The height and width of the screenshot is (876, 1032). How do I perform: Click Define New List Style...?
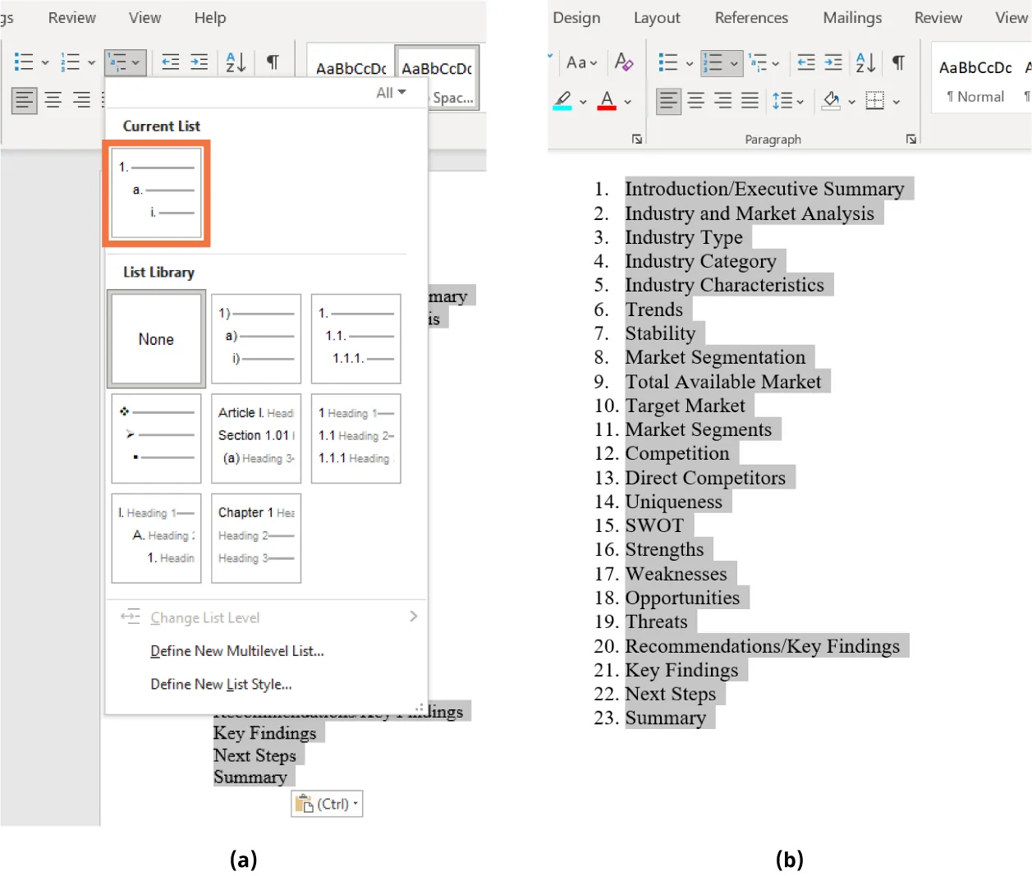pyautogui.click(x=222, y=684)
